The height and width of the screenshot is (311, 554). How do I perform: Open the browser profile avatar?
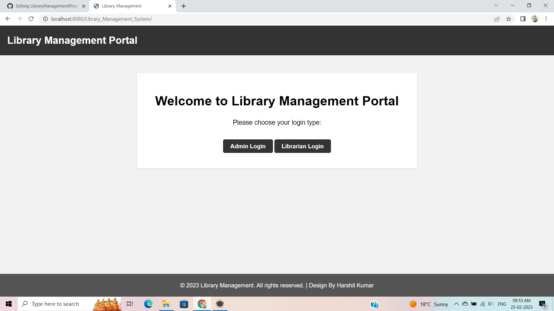click(535, 19)
